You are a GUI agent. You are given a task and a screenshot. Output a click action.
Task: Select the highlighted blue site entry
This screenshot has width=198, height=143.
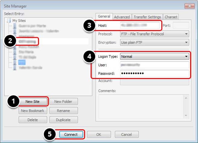(x=22, y=62)
